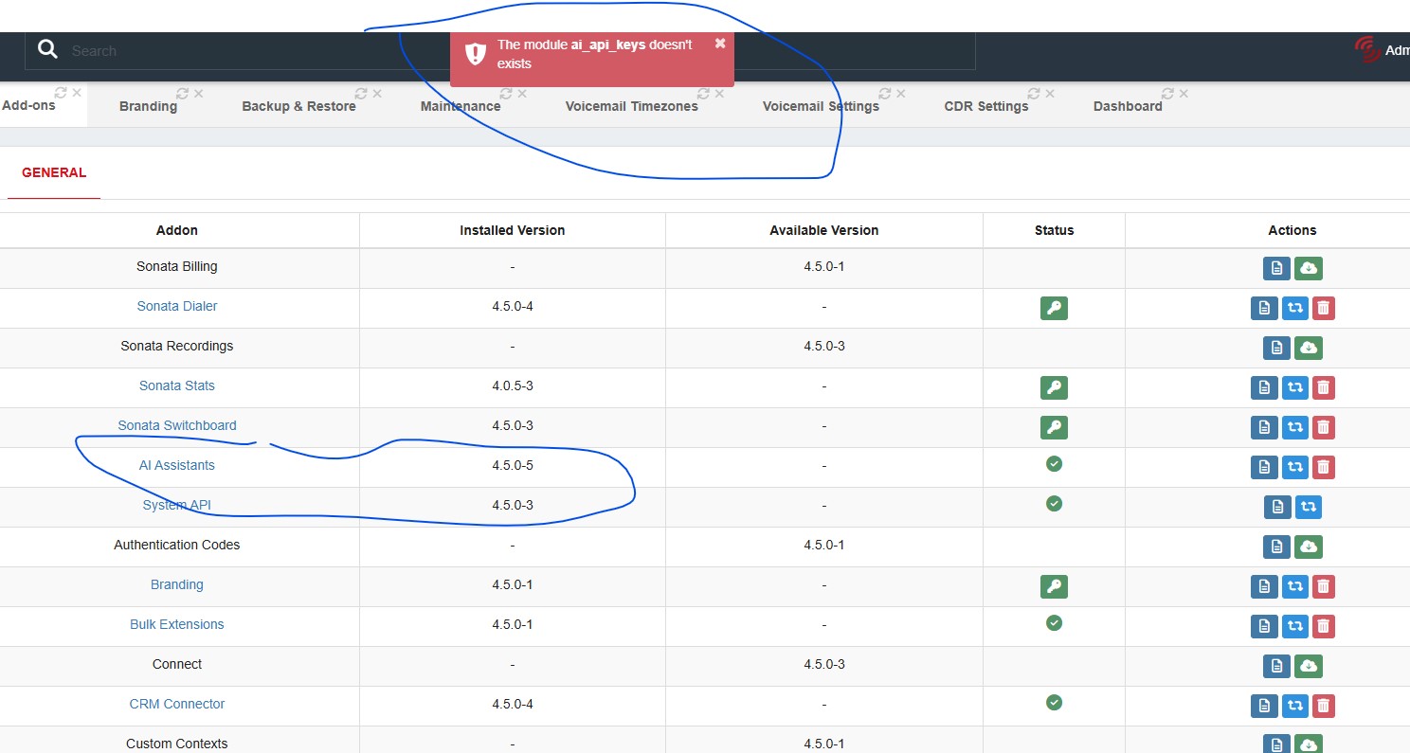Open the Backup & Restore tab

point(298,106)
